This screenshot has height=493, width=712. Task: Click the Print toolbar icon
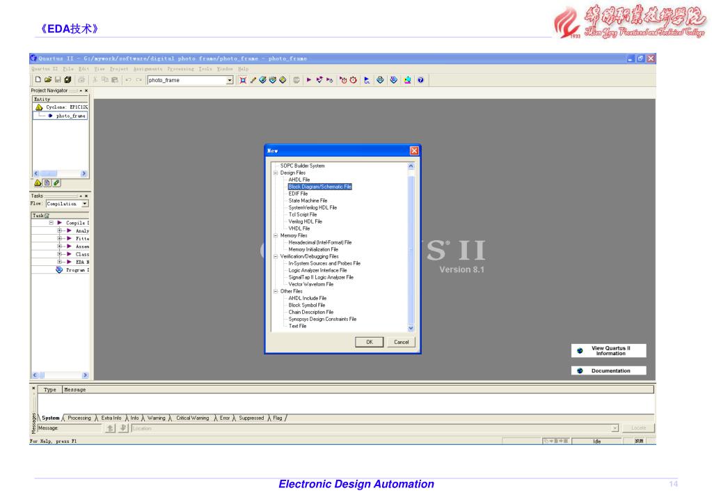click(x=81, y=79)
